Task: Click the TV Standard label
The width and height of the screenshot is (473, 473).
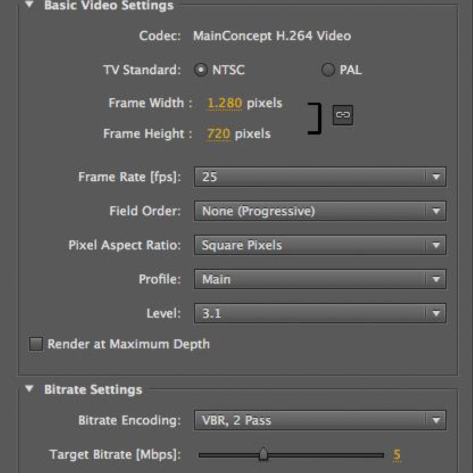Action: click(x=142, y=70)
